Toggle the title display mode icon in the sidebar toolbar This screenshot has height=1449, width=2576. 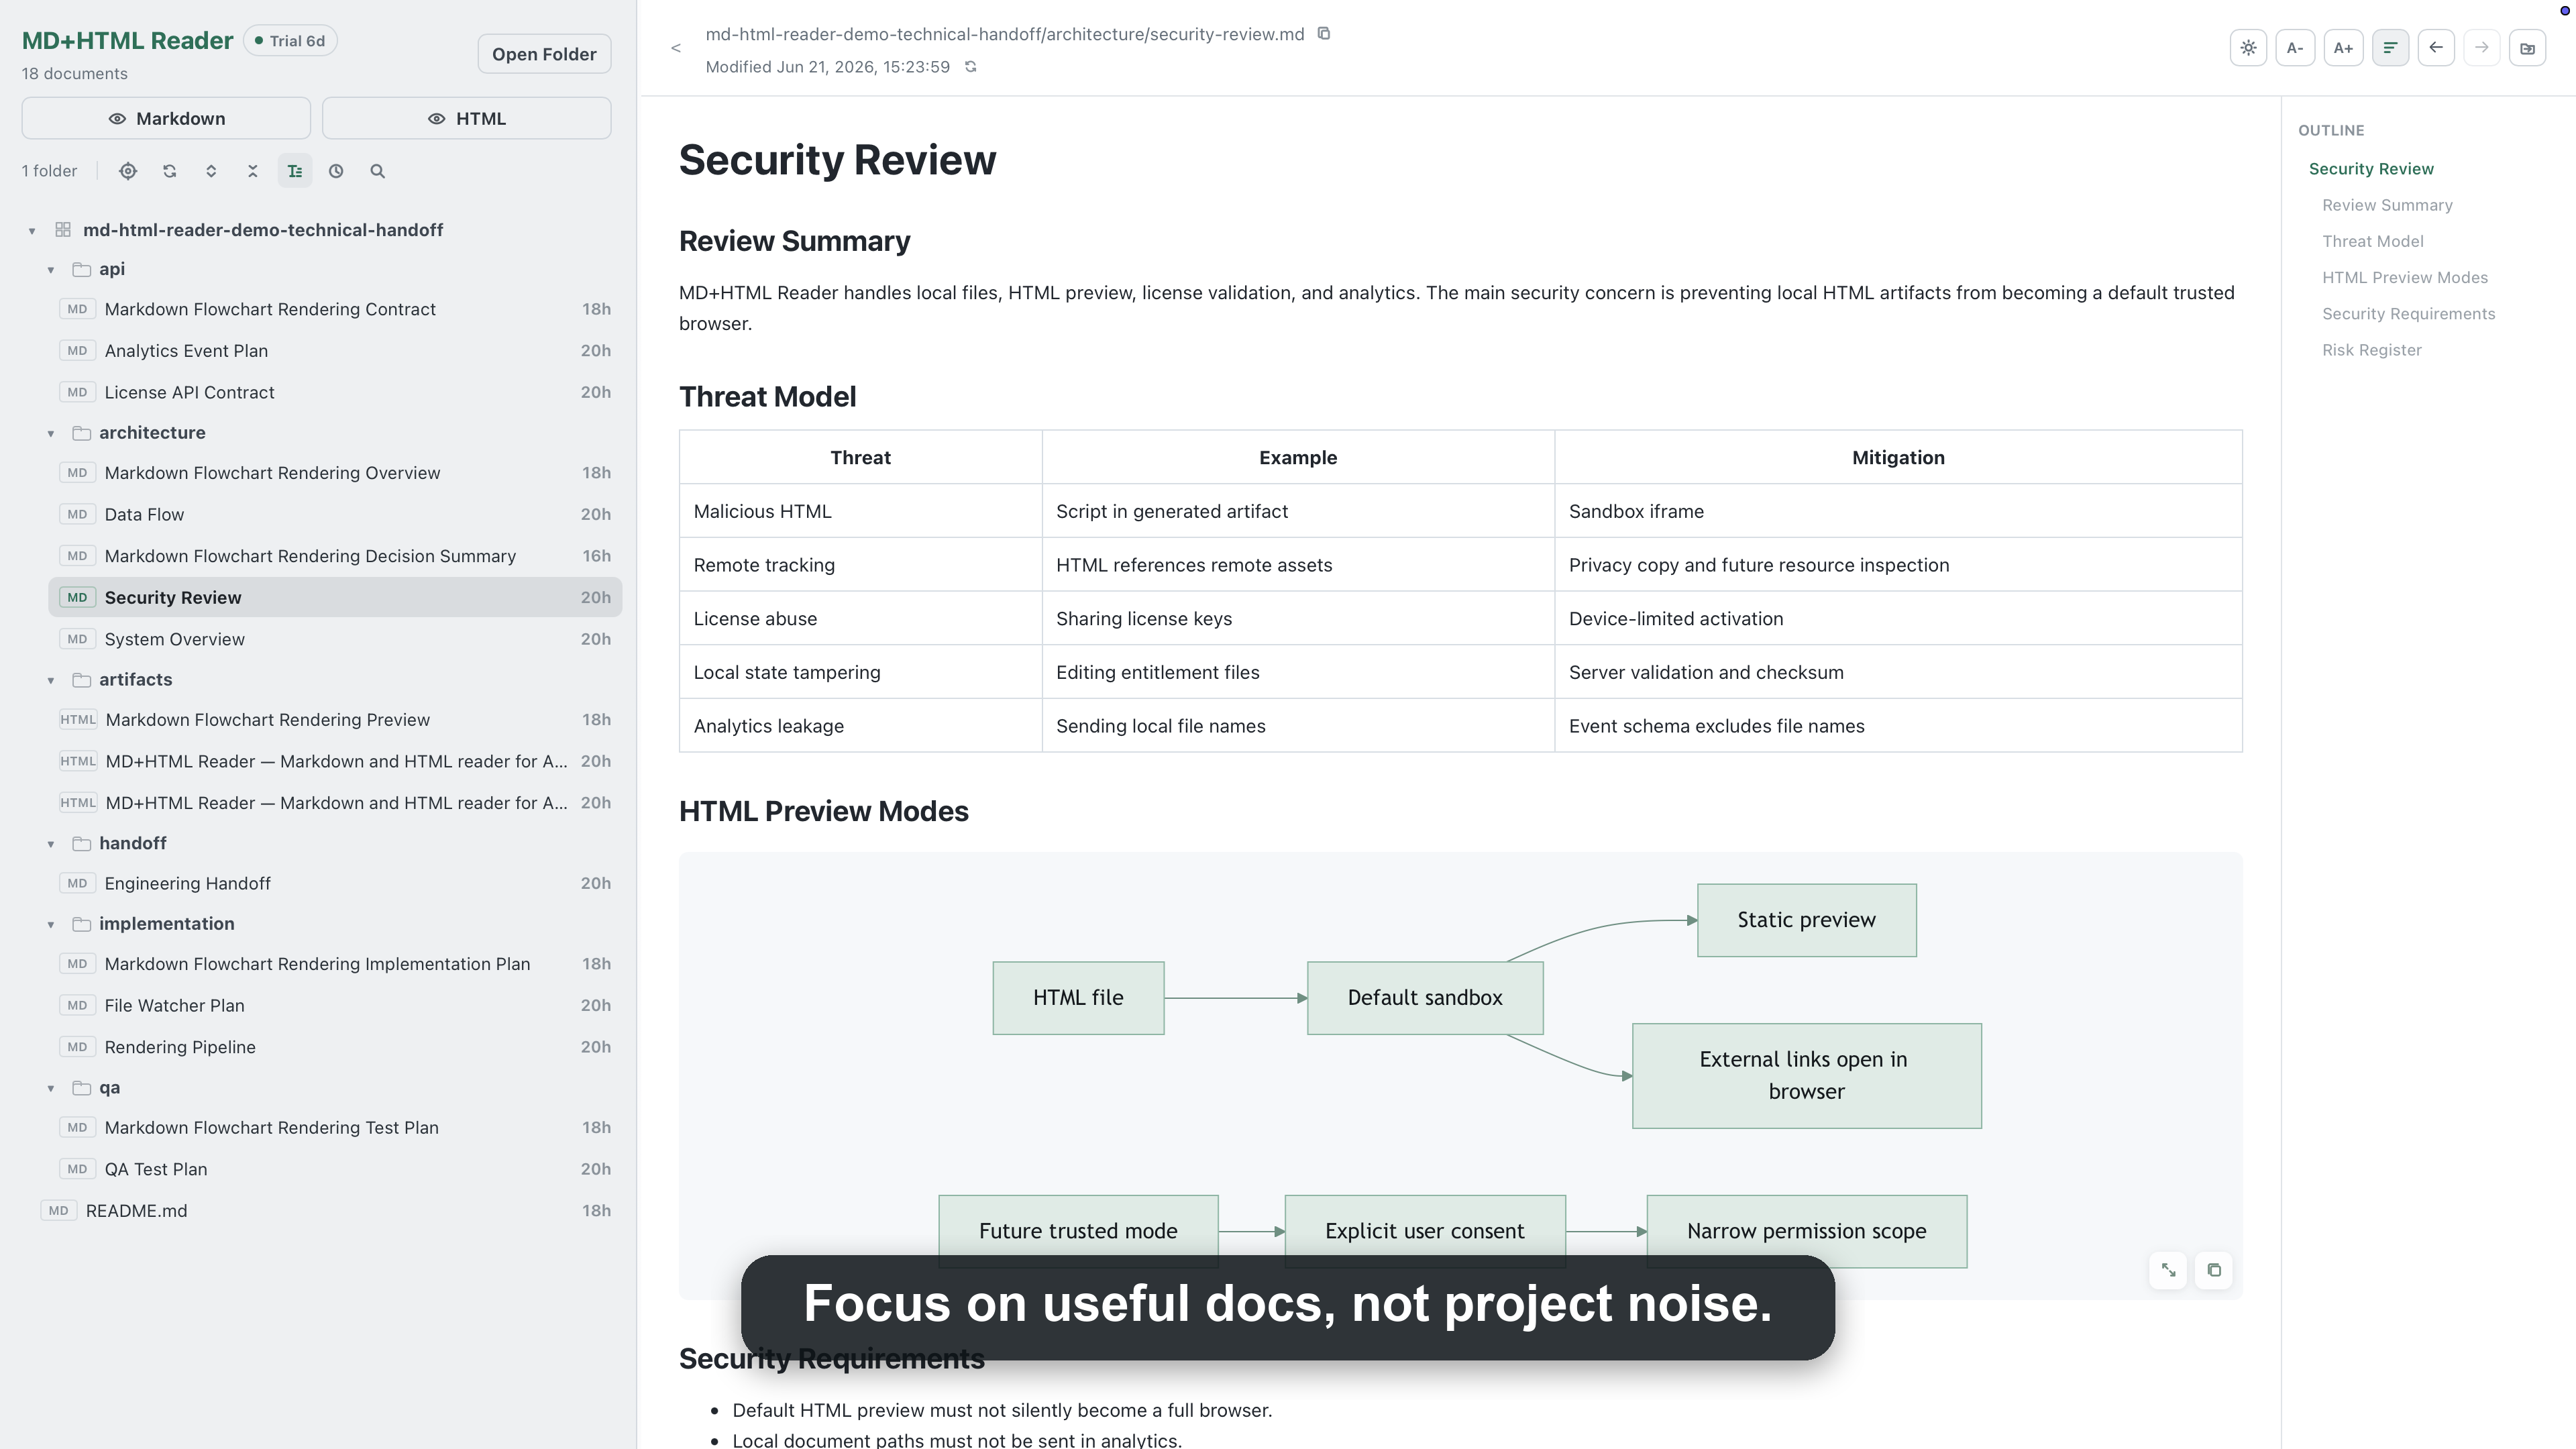pyautogui.click(x=295, y=171)
